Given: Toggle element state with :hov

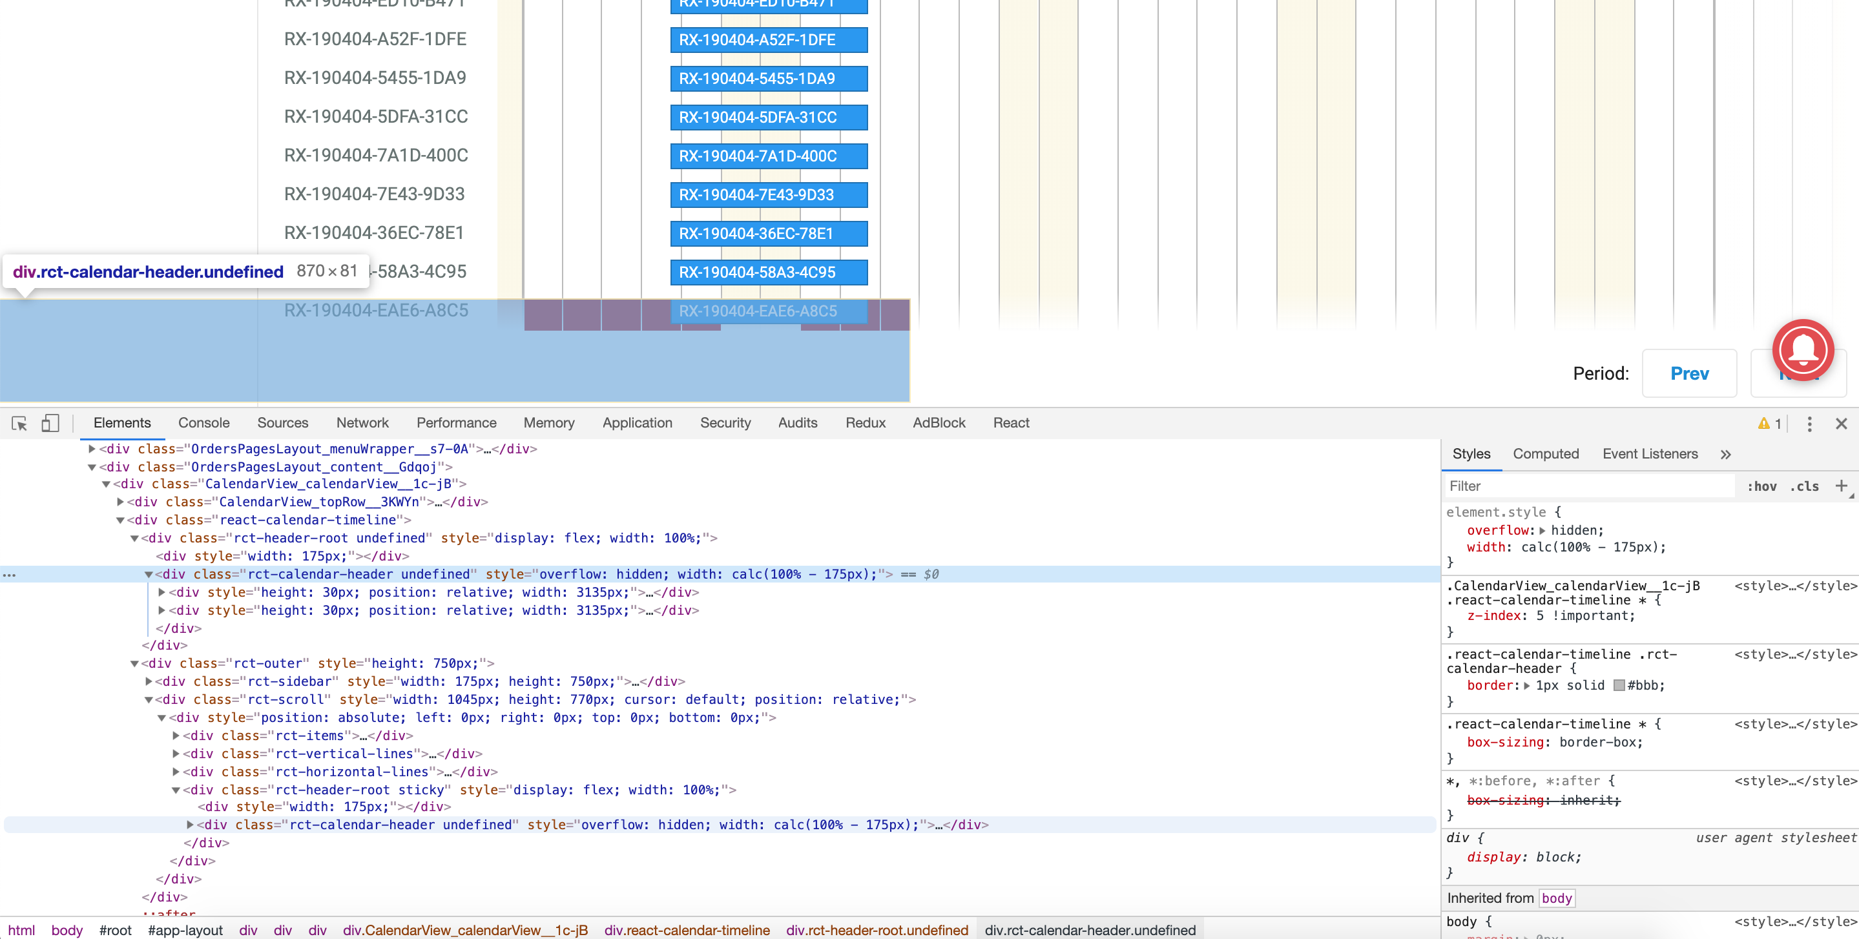Looking at the screenshot, I should (x=1763, y=486).
